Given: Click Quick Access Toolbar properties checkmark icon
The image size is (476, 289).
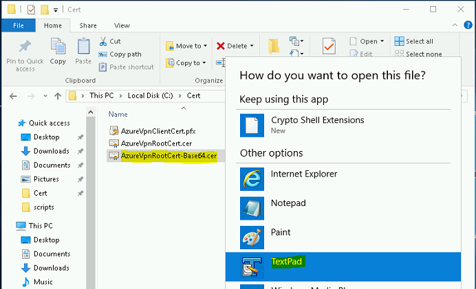Looking at the screenshot, I should (x=31, y=10).
